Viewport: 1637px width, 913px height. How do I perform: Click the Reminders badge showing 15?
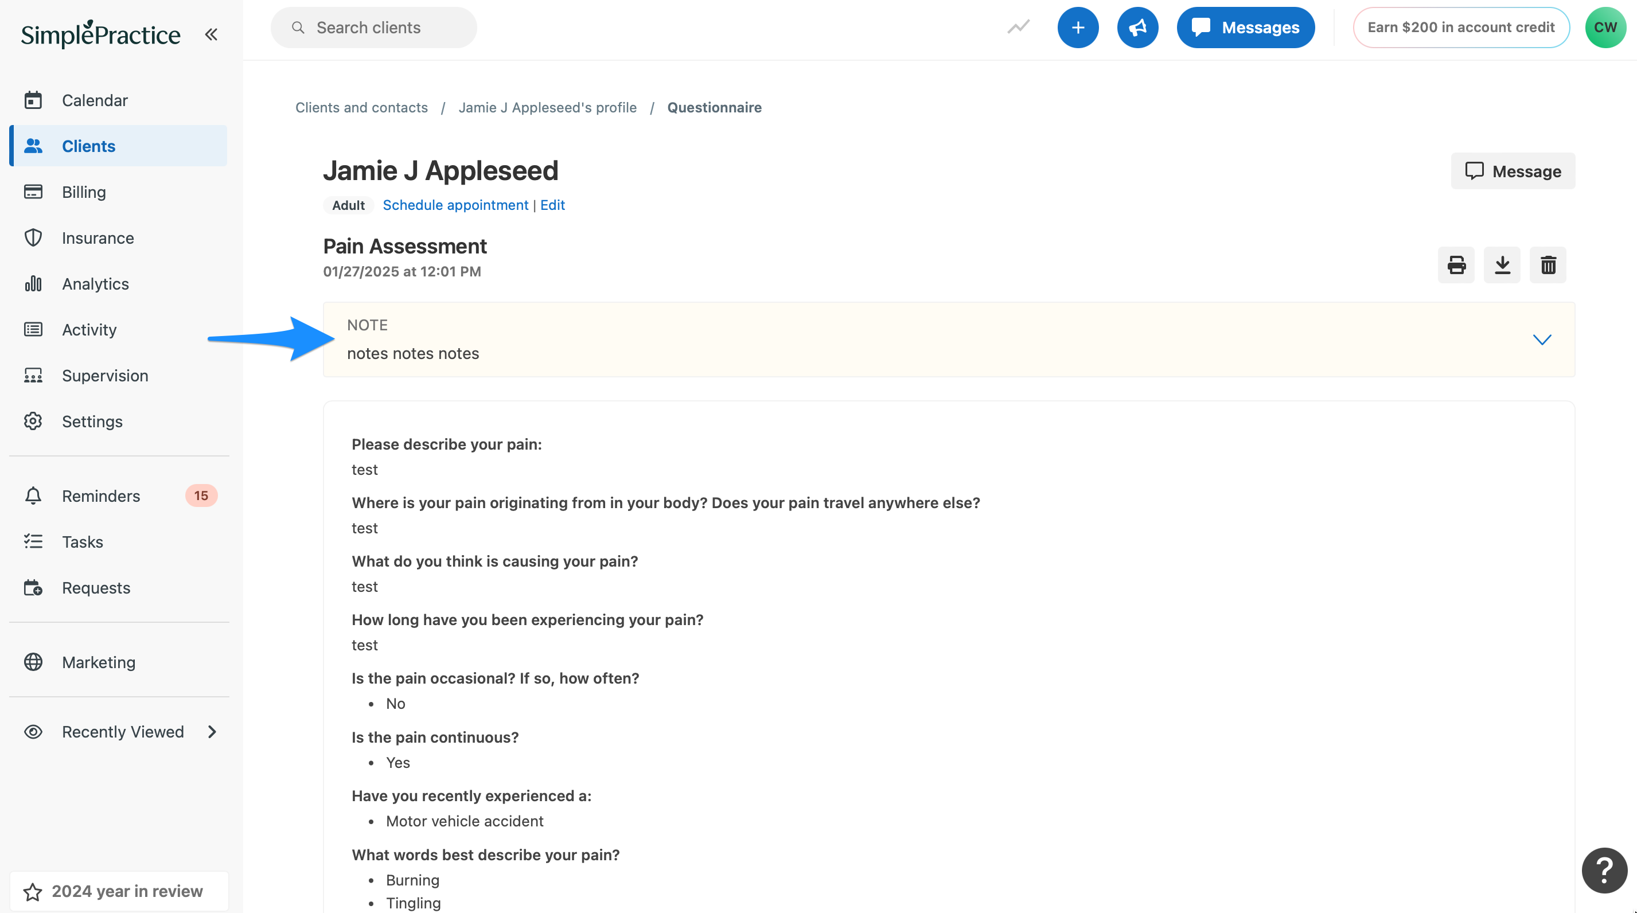click(201, 495)
